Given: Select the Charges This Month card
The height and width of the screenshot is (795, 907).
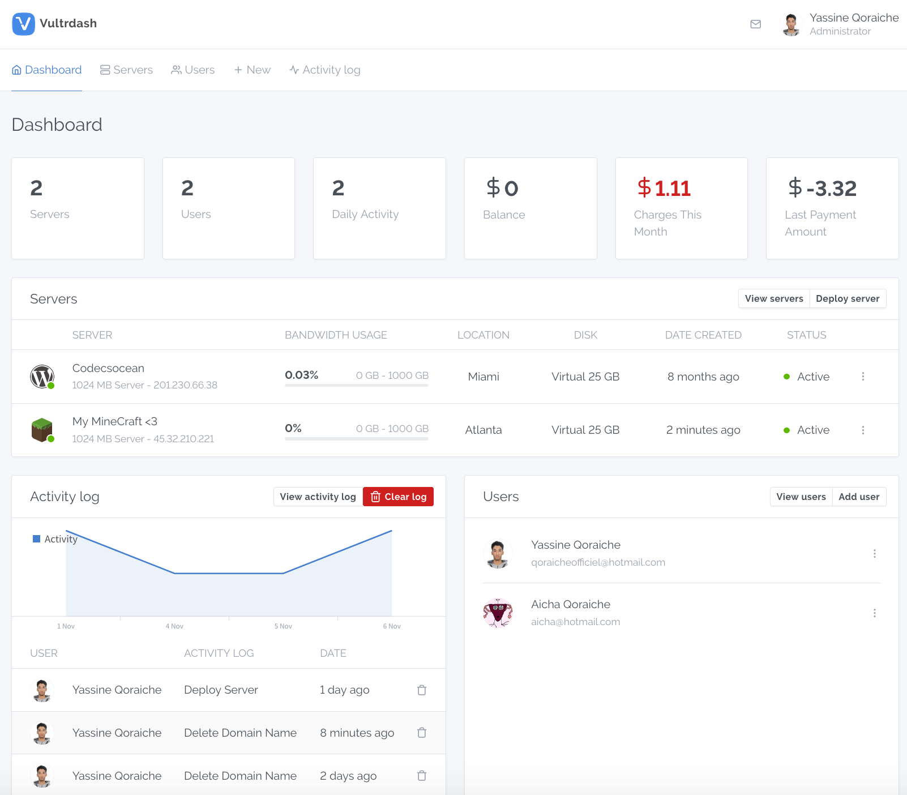Looking at the screenshot, I should 681,208.
